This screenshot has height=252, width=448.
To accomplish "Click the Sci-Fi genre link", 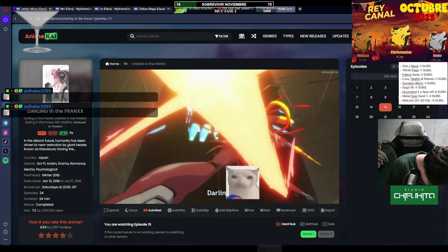I will (x=42, y=163).
